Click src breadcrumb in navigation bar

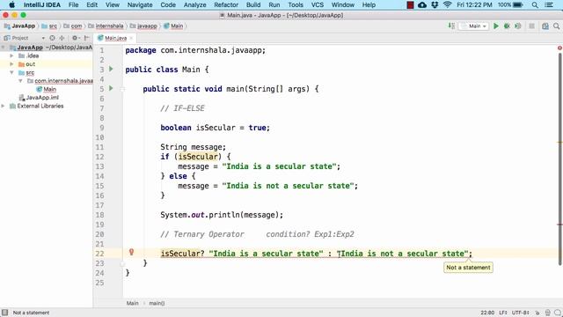(x=49, y=26)
